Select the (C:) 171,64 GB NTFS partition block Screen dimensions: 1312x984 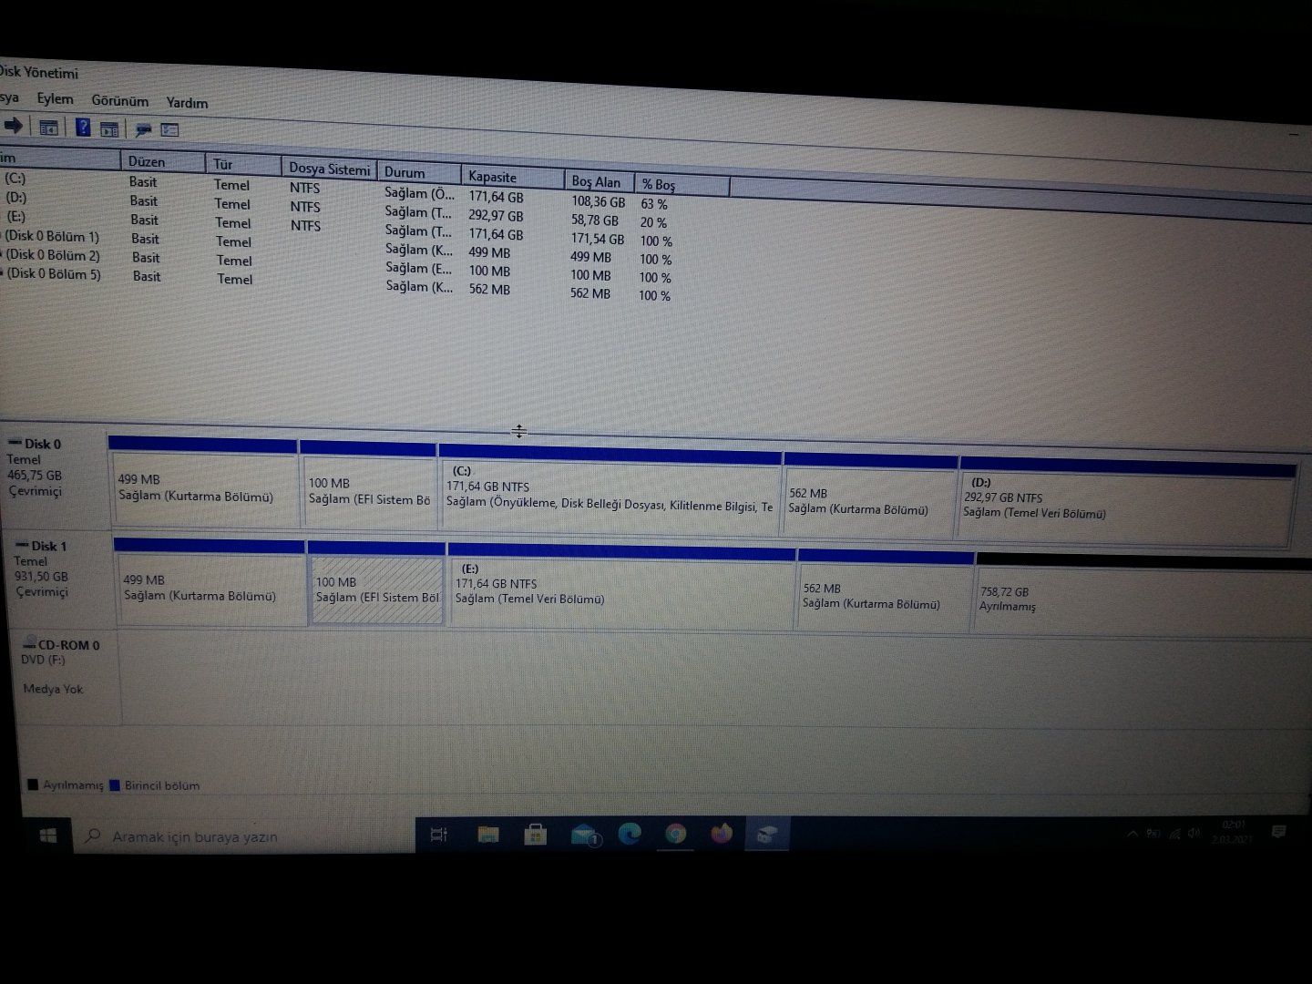[x=610, y=492]
